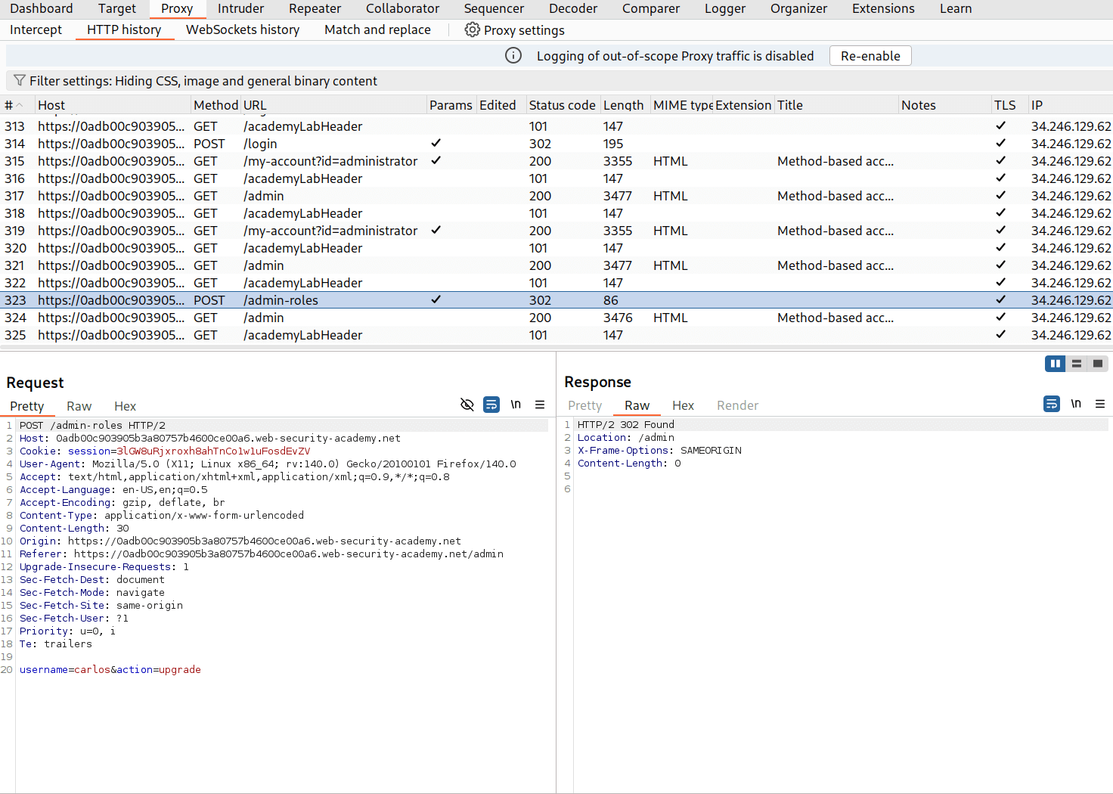Switch to the WebSockets history tab
This screenshot has height=794, width=1113.
coord(243,29)
